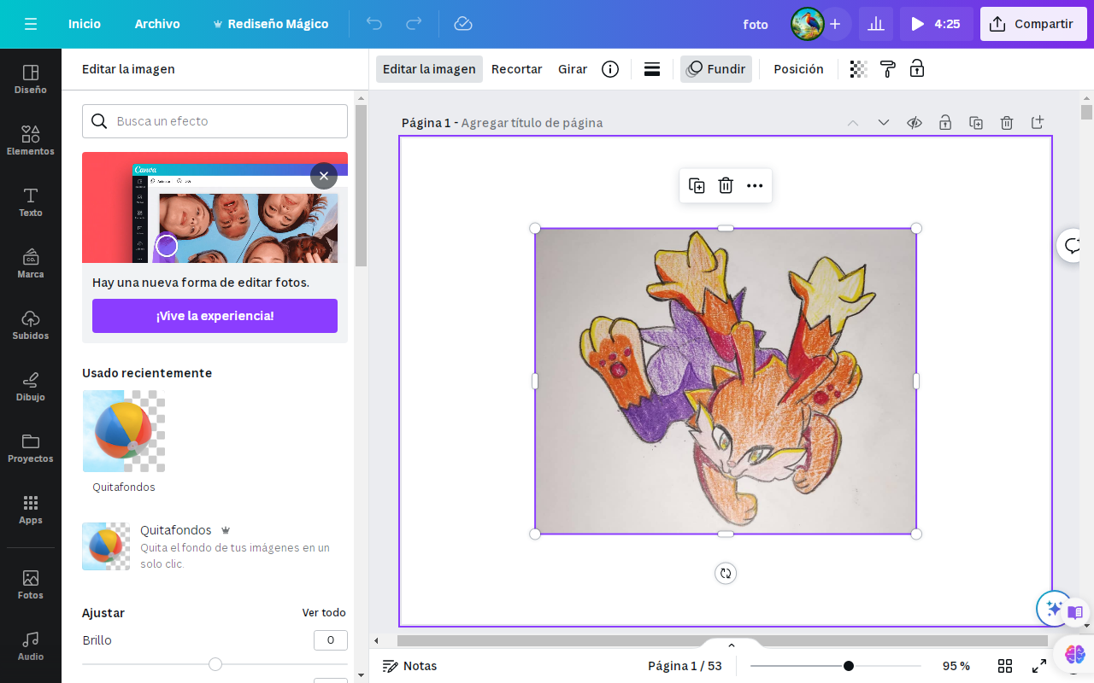This screenshot has width=1094, height=683.
Task: Open Audio sidebar panel
Action: (31, 645)
